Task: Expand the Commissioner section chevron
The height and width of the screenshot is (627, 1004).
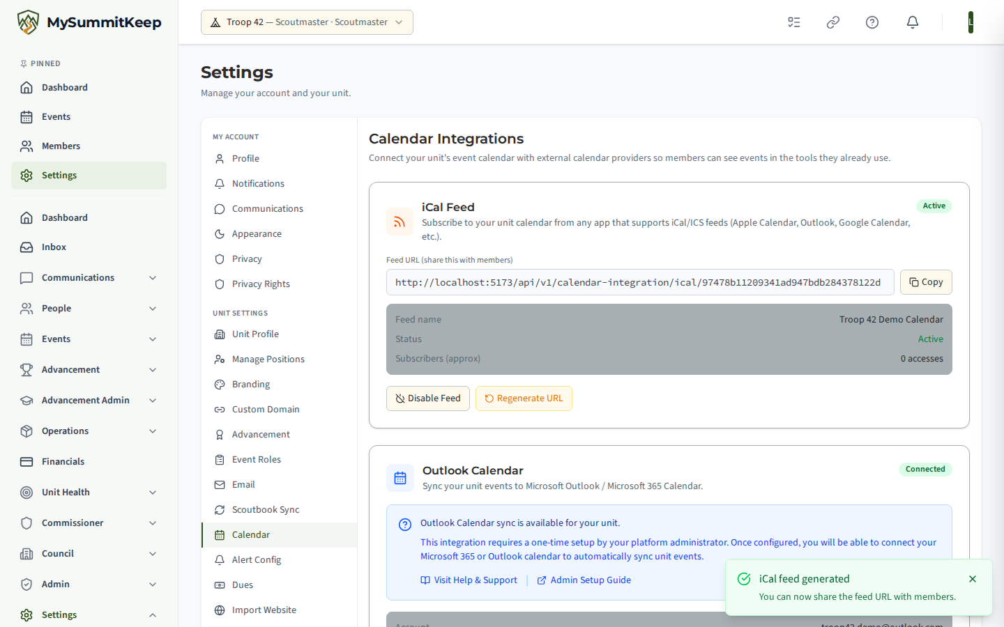Action: coord(153,523)
